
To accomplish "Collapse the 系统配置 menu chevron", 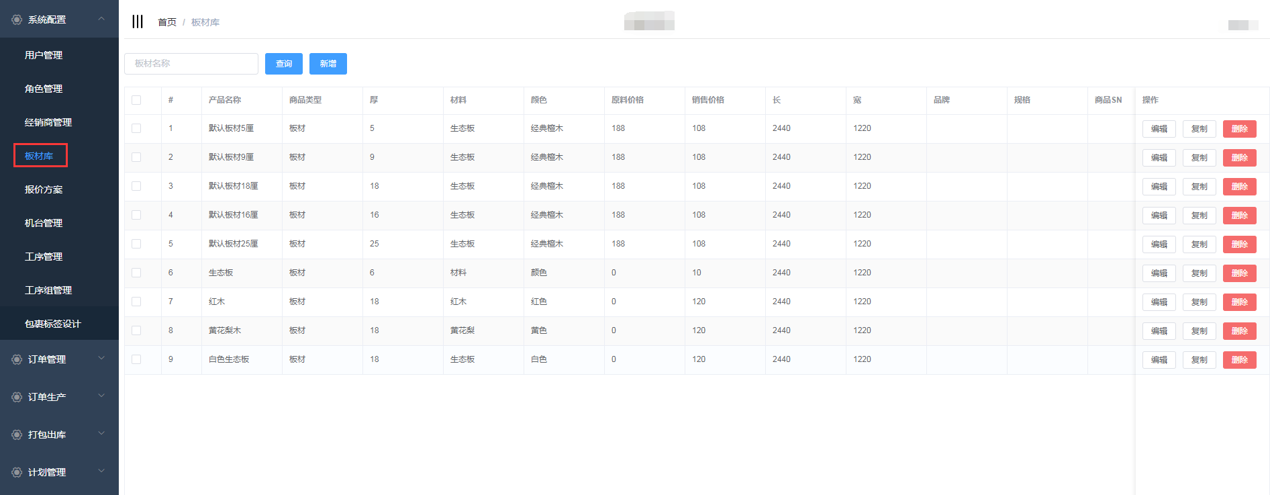I will [x=101, y=19].
